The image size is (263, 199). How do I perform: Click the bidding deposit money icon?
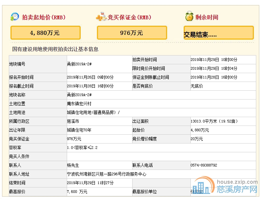[x=101, y=17]
